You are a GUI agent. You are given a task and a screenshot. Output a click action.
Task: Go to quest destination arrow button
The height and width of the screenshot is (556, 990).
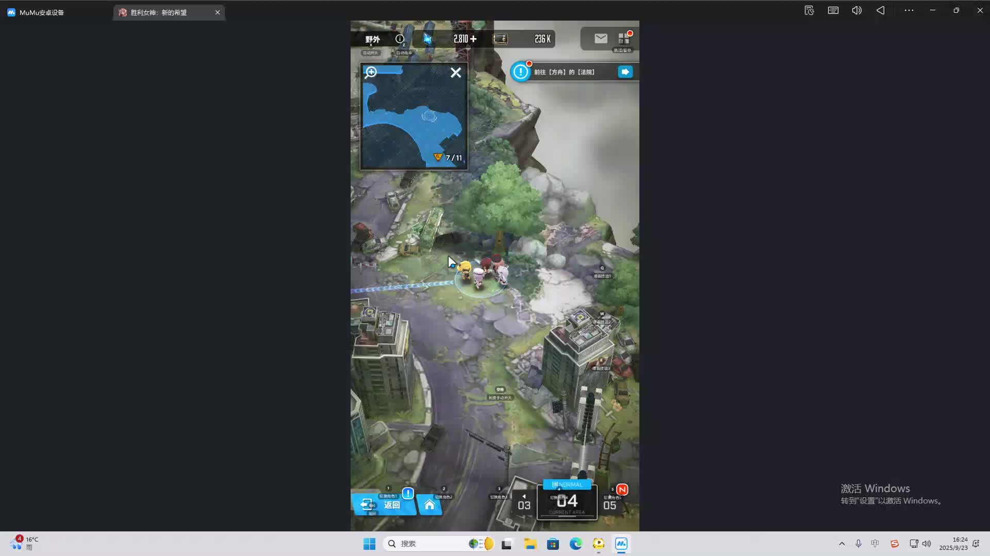coord(625,72)
